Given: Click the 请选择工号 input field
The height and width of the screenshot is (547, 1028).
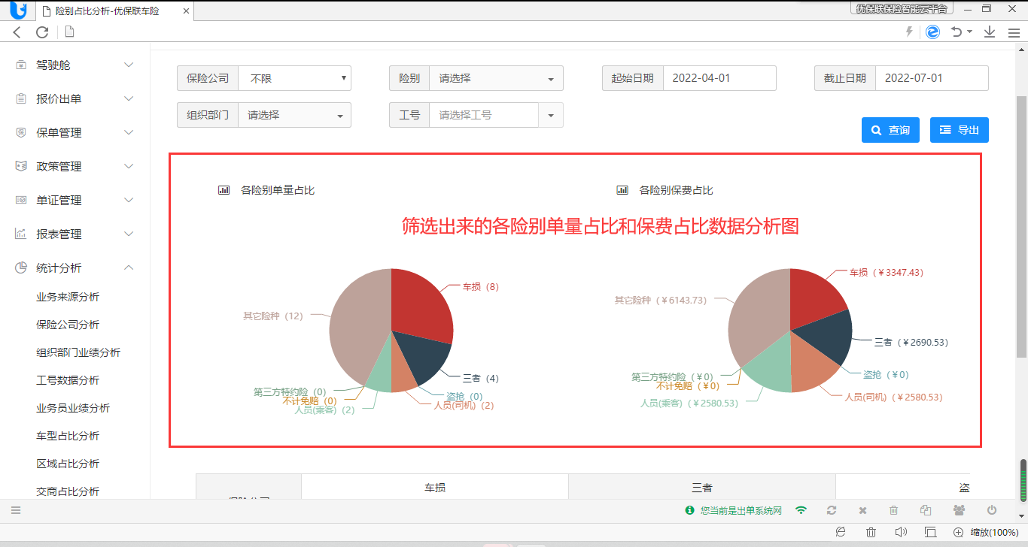Looking at the screenshot, I should click(x=484, y=115).
